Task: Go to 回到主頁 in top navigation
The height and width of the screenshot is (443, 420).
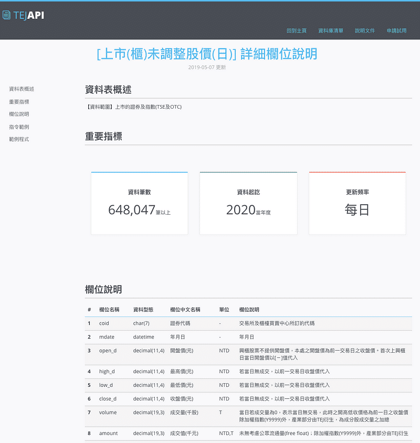Action: pyautogui.click(x=296, y=30)
